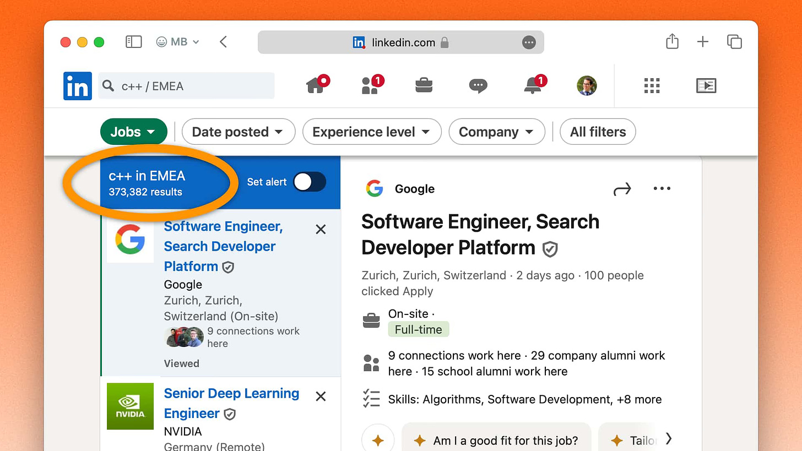
Task: Ask Am I a good fit for this job
Action: tap(496, 440)
